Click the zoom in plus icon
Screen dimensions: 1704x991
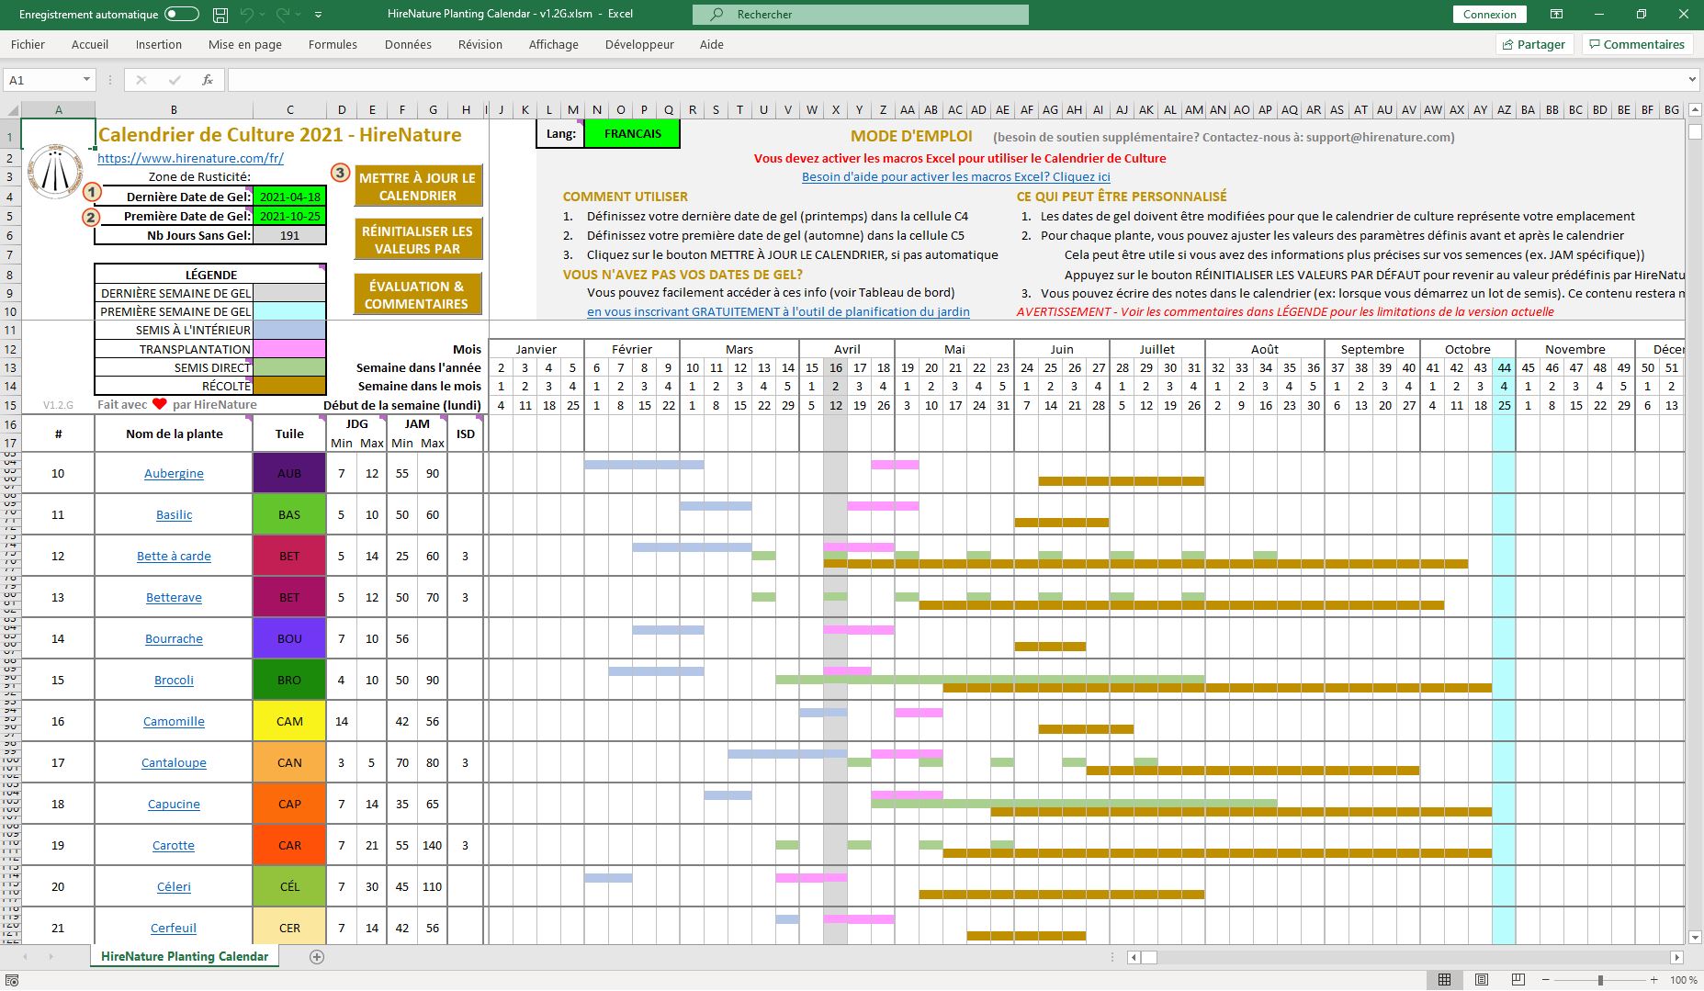point(1653,980)
